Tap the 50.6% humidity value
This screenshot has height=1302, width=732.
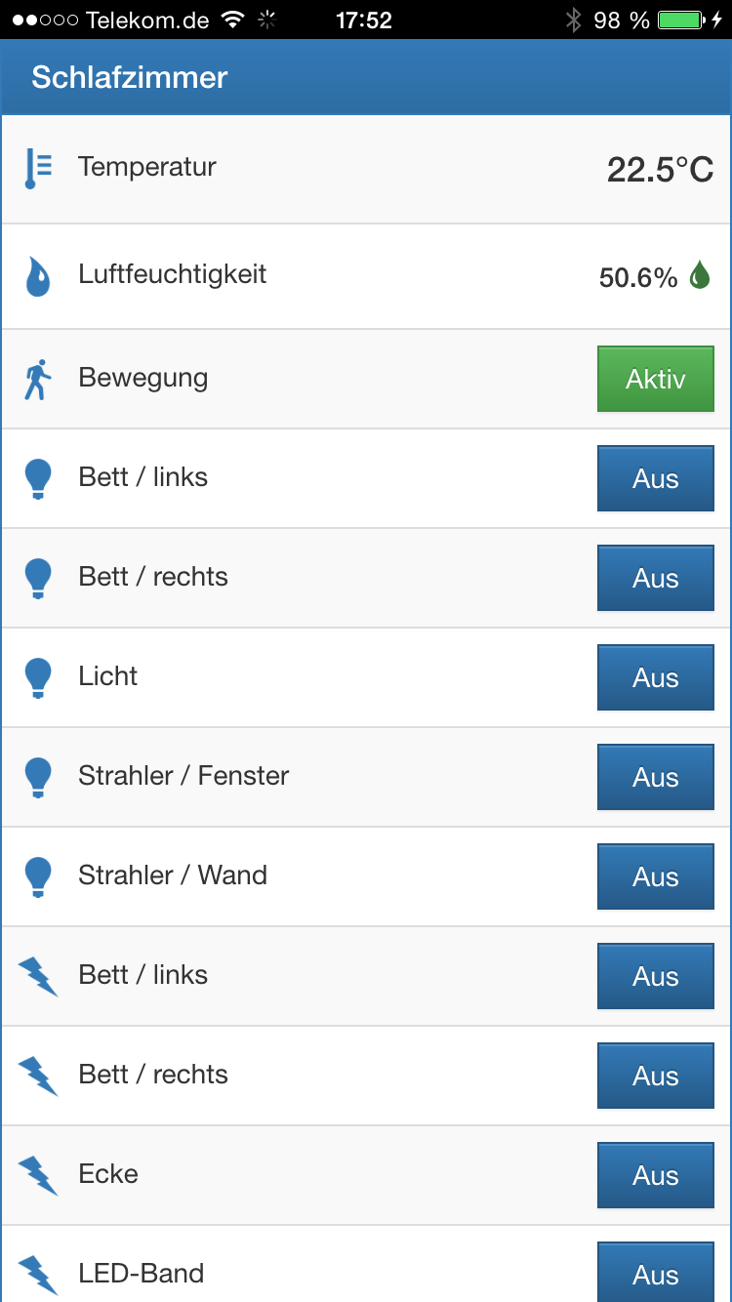pos(637,278)
